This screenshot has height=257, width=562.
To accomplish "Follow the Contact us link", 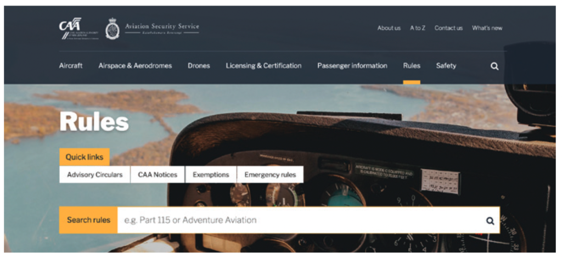I will pos(448,28).
